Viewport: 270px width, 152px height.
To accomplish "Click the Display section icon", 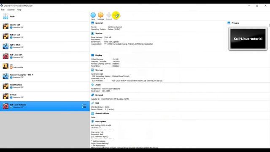I will 93,55.
